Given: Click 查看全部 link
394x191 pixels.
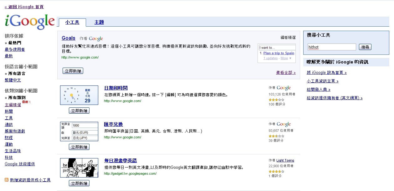Looking at the screenshot, I should [286, 72].
